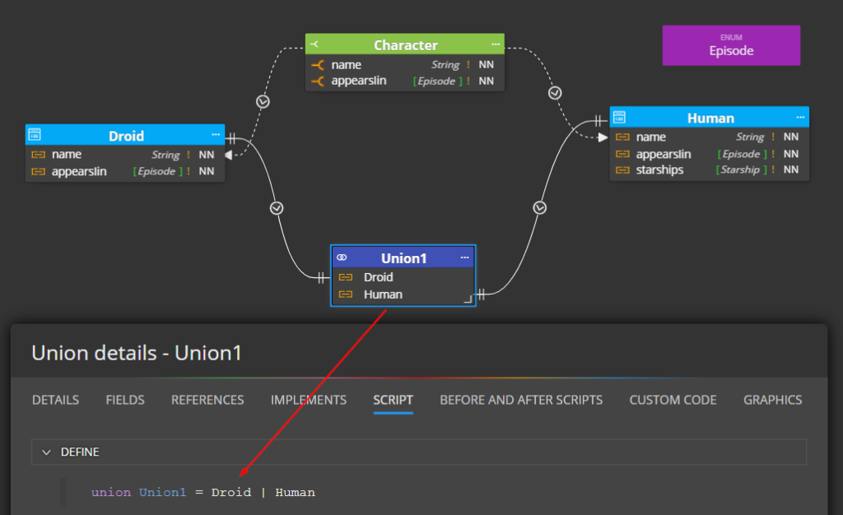Open the Droid node ellipsis menu
This screenshot has width=843, height=515.
click(x=216, y=135)
